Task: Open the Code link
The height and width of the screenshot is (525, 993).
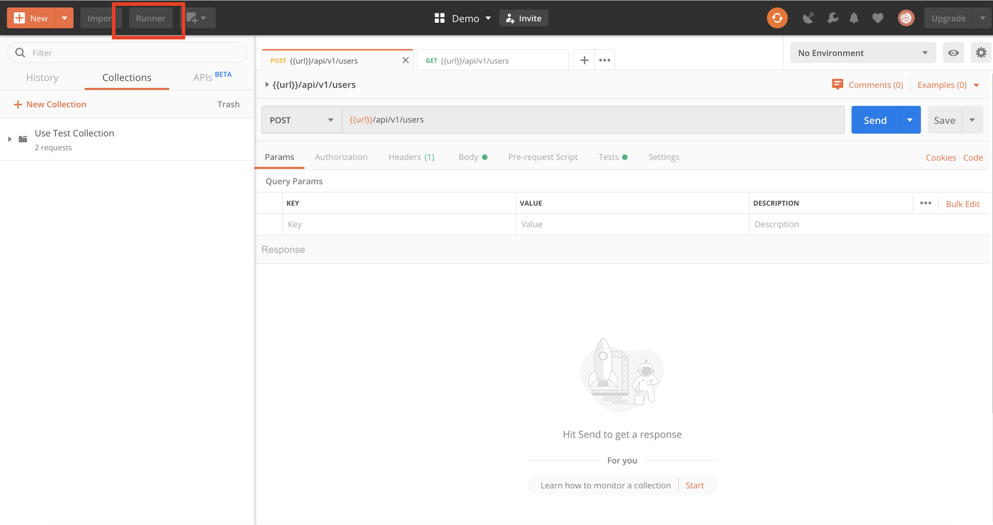Action: [x=973, y=158]
